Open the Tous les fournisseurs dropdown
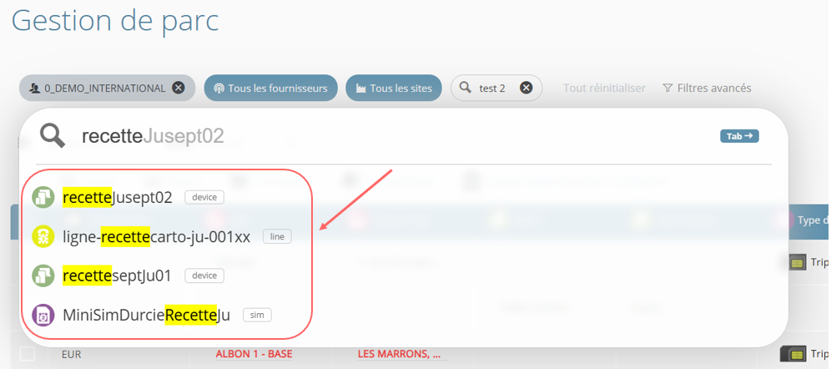This screenshot has height=369, width=831. (x=271, y=88)
